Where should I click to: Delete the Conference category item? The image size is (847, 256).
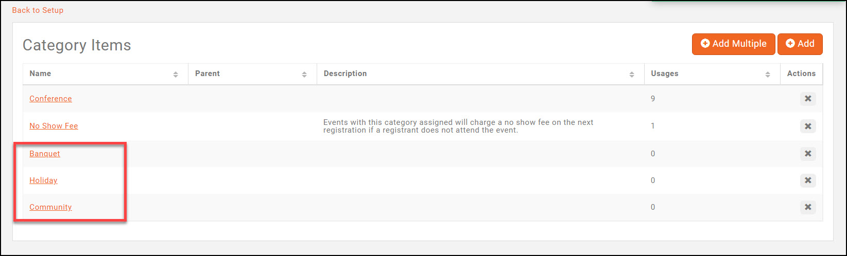[807, 99]
